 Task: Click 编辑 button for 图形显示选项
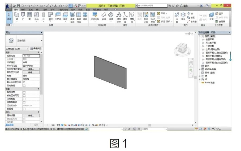[x=31, y=72]
